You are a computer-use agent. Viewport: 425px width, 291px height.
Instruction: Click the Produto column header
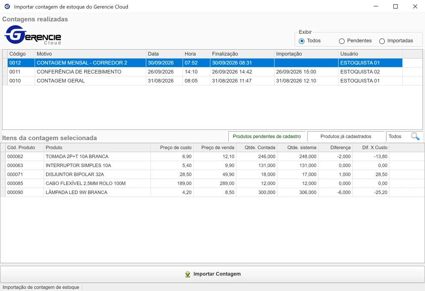click(97, 147)
